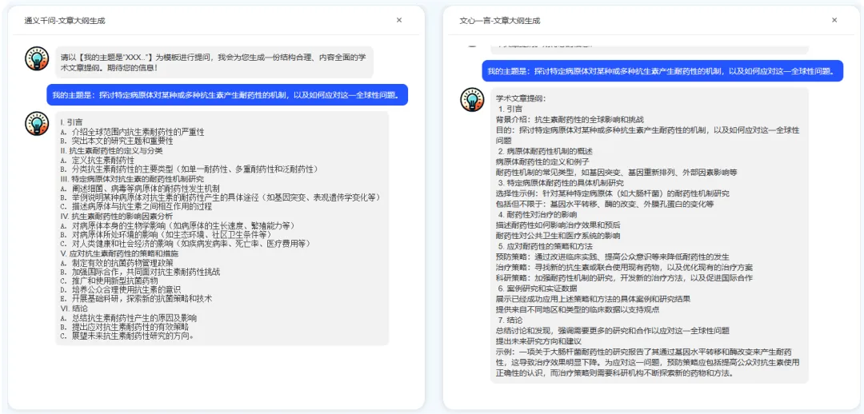
Task: Click line 包括但不限于：基因水平转移
Action: pyautogui.click(x=605, y=205)
